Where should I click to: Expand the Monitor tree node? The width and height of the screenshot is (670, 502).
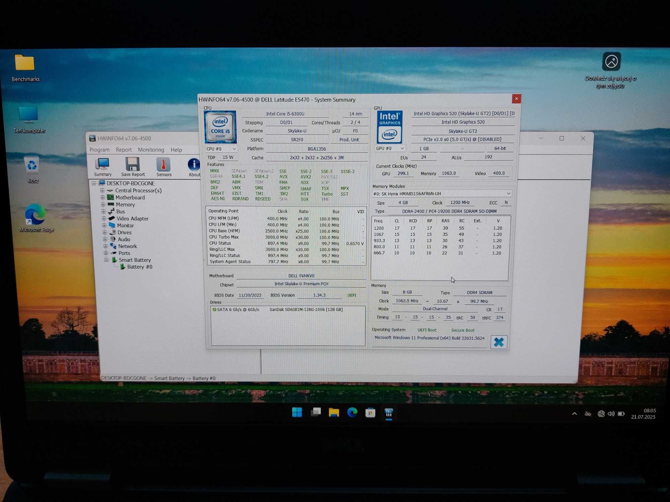104,225
